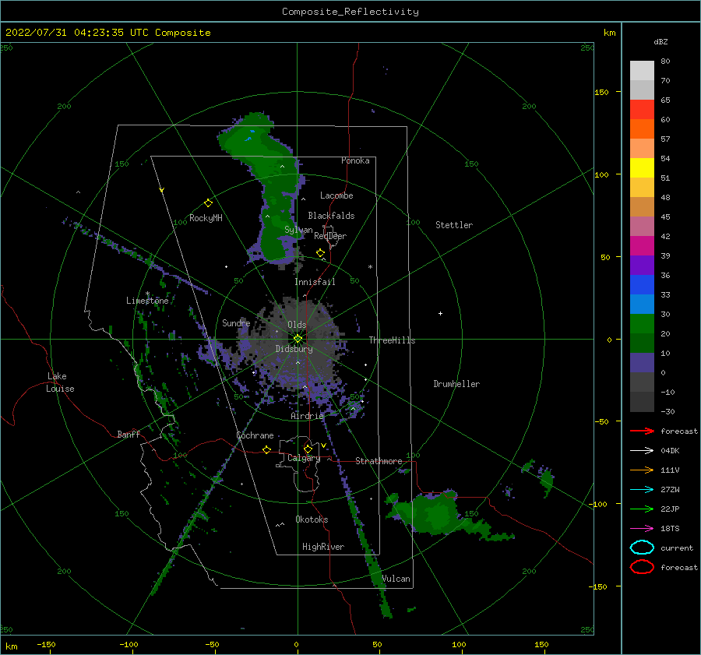Select the blue 36 dBZ swatch

[x=642, y=284]
